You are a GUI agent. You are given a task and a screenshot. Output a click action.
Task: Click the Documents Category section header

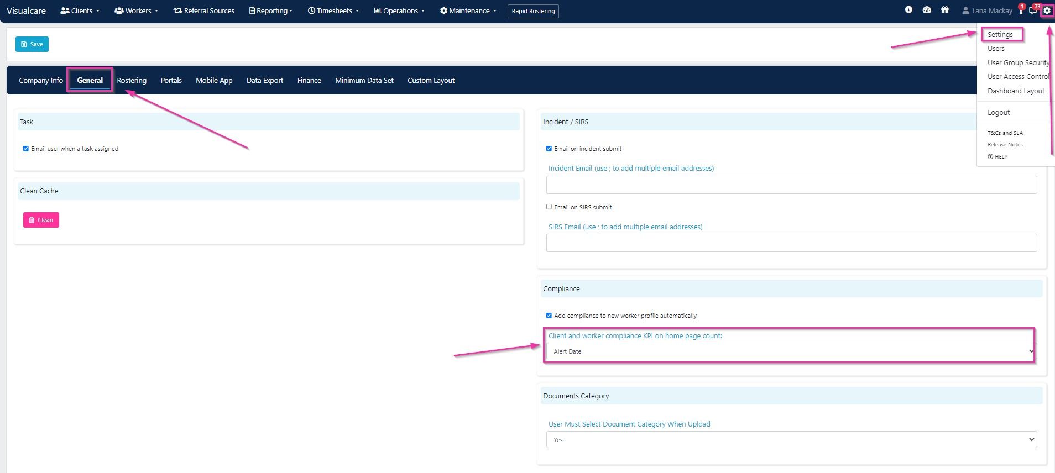(792, 396)
